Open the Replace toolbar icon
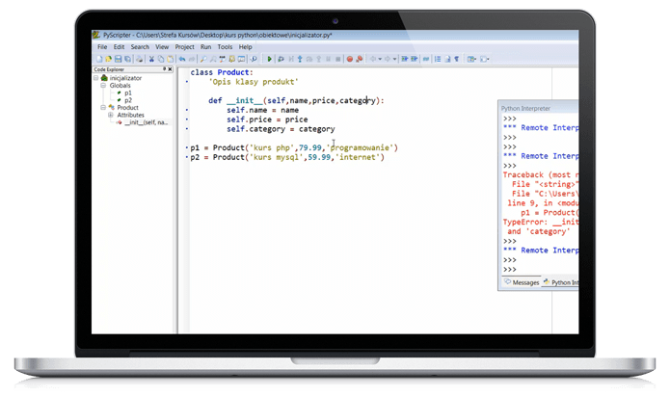The image size is (670, 396). coord(223,59)
